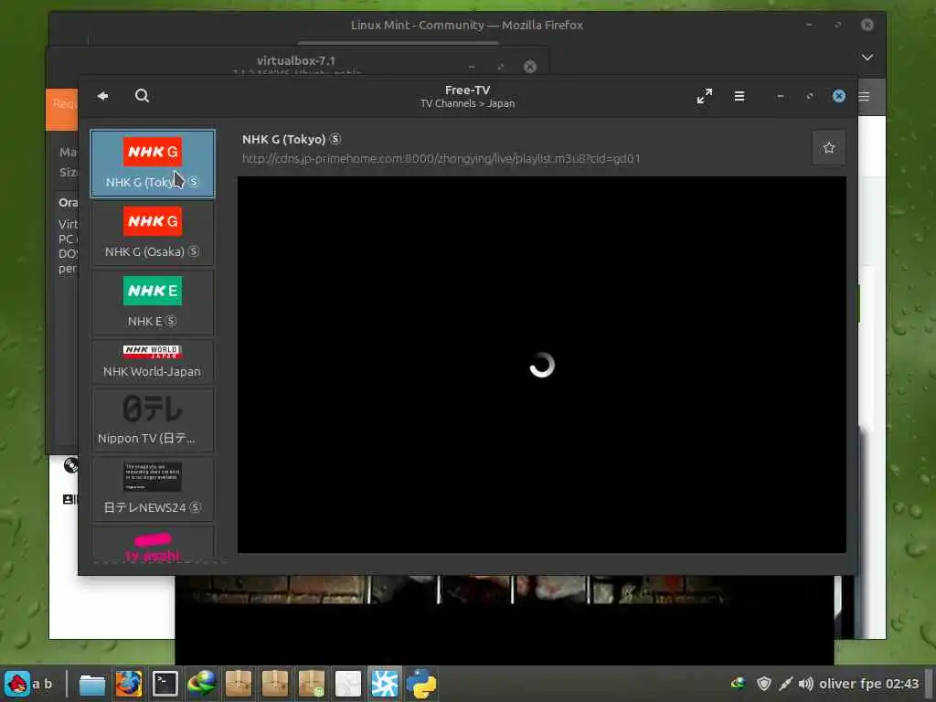The width and height of the screenshot is (936, 702).
Task: Open the volume speaker tray icon
Action: (806, 684)
